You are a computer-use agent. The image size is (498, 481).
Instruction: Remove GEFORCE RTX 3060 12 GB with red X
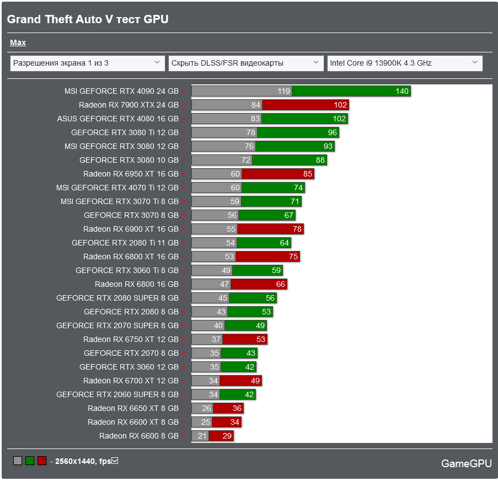point(184,367)
